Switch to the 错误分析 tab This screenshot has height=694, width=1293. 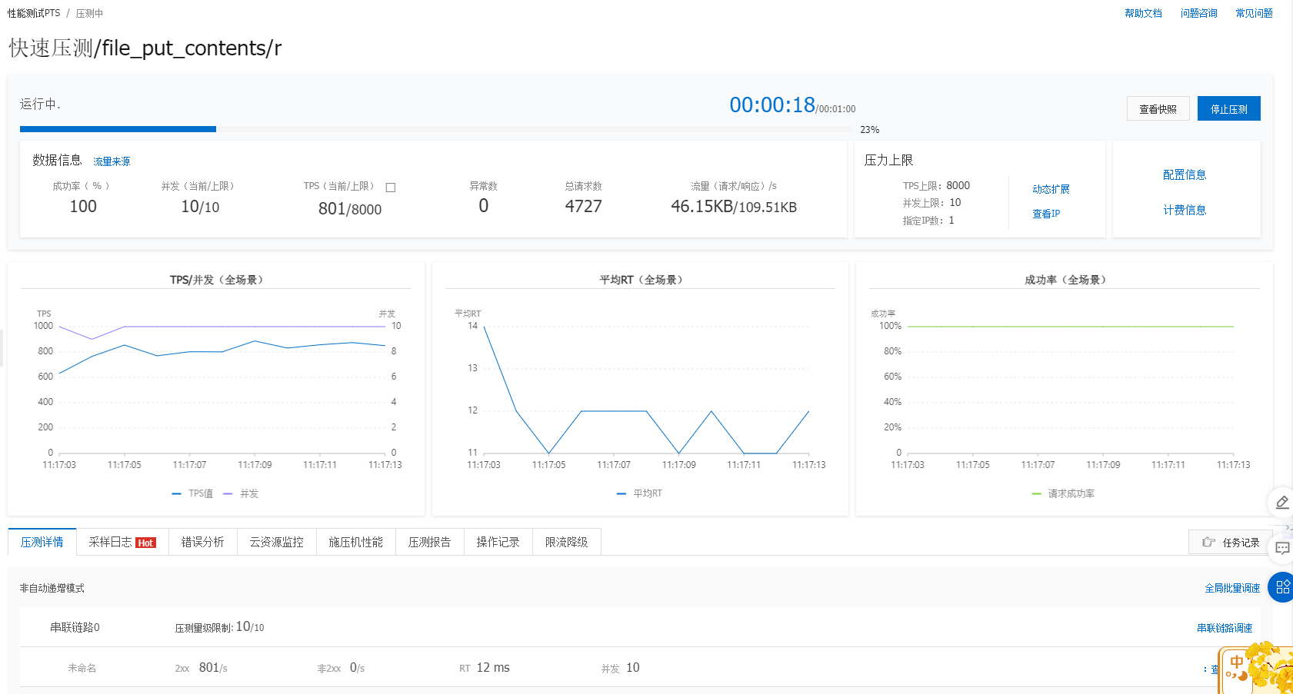pyautogui.click(x=202, y=543)
